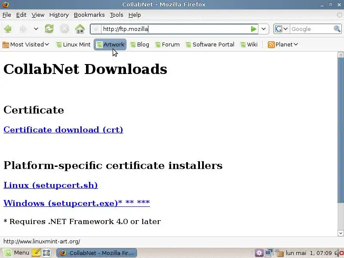Click the vertical scrollbar thumb
This screenshot has width=344, height=258.
(341, 131)
